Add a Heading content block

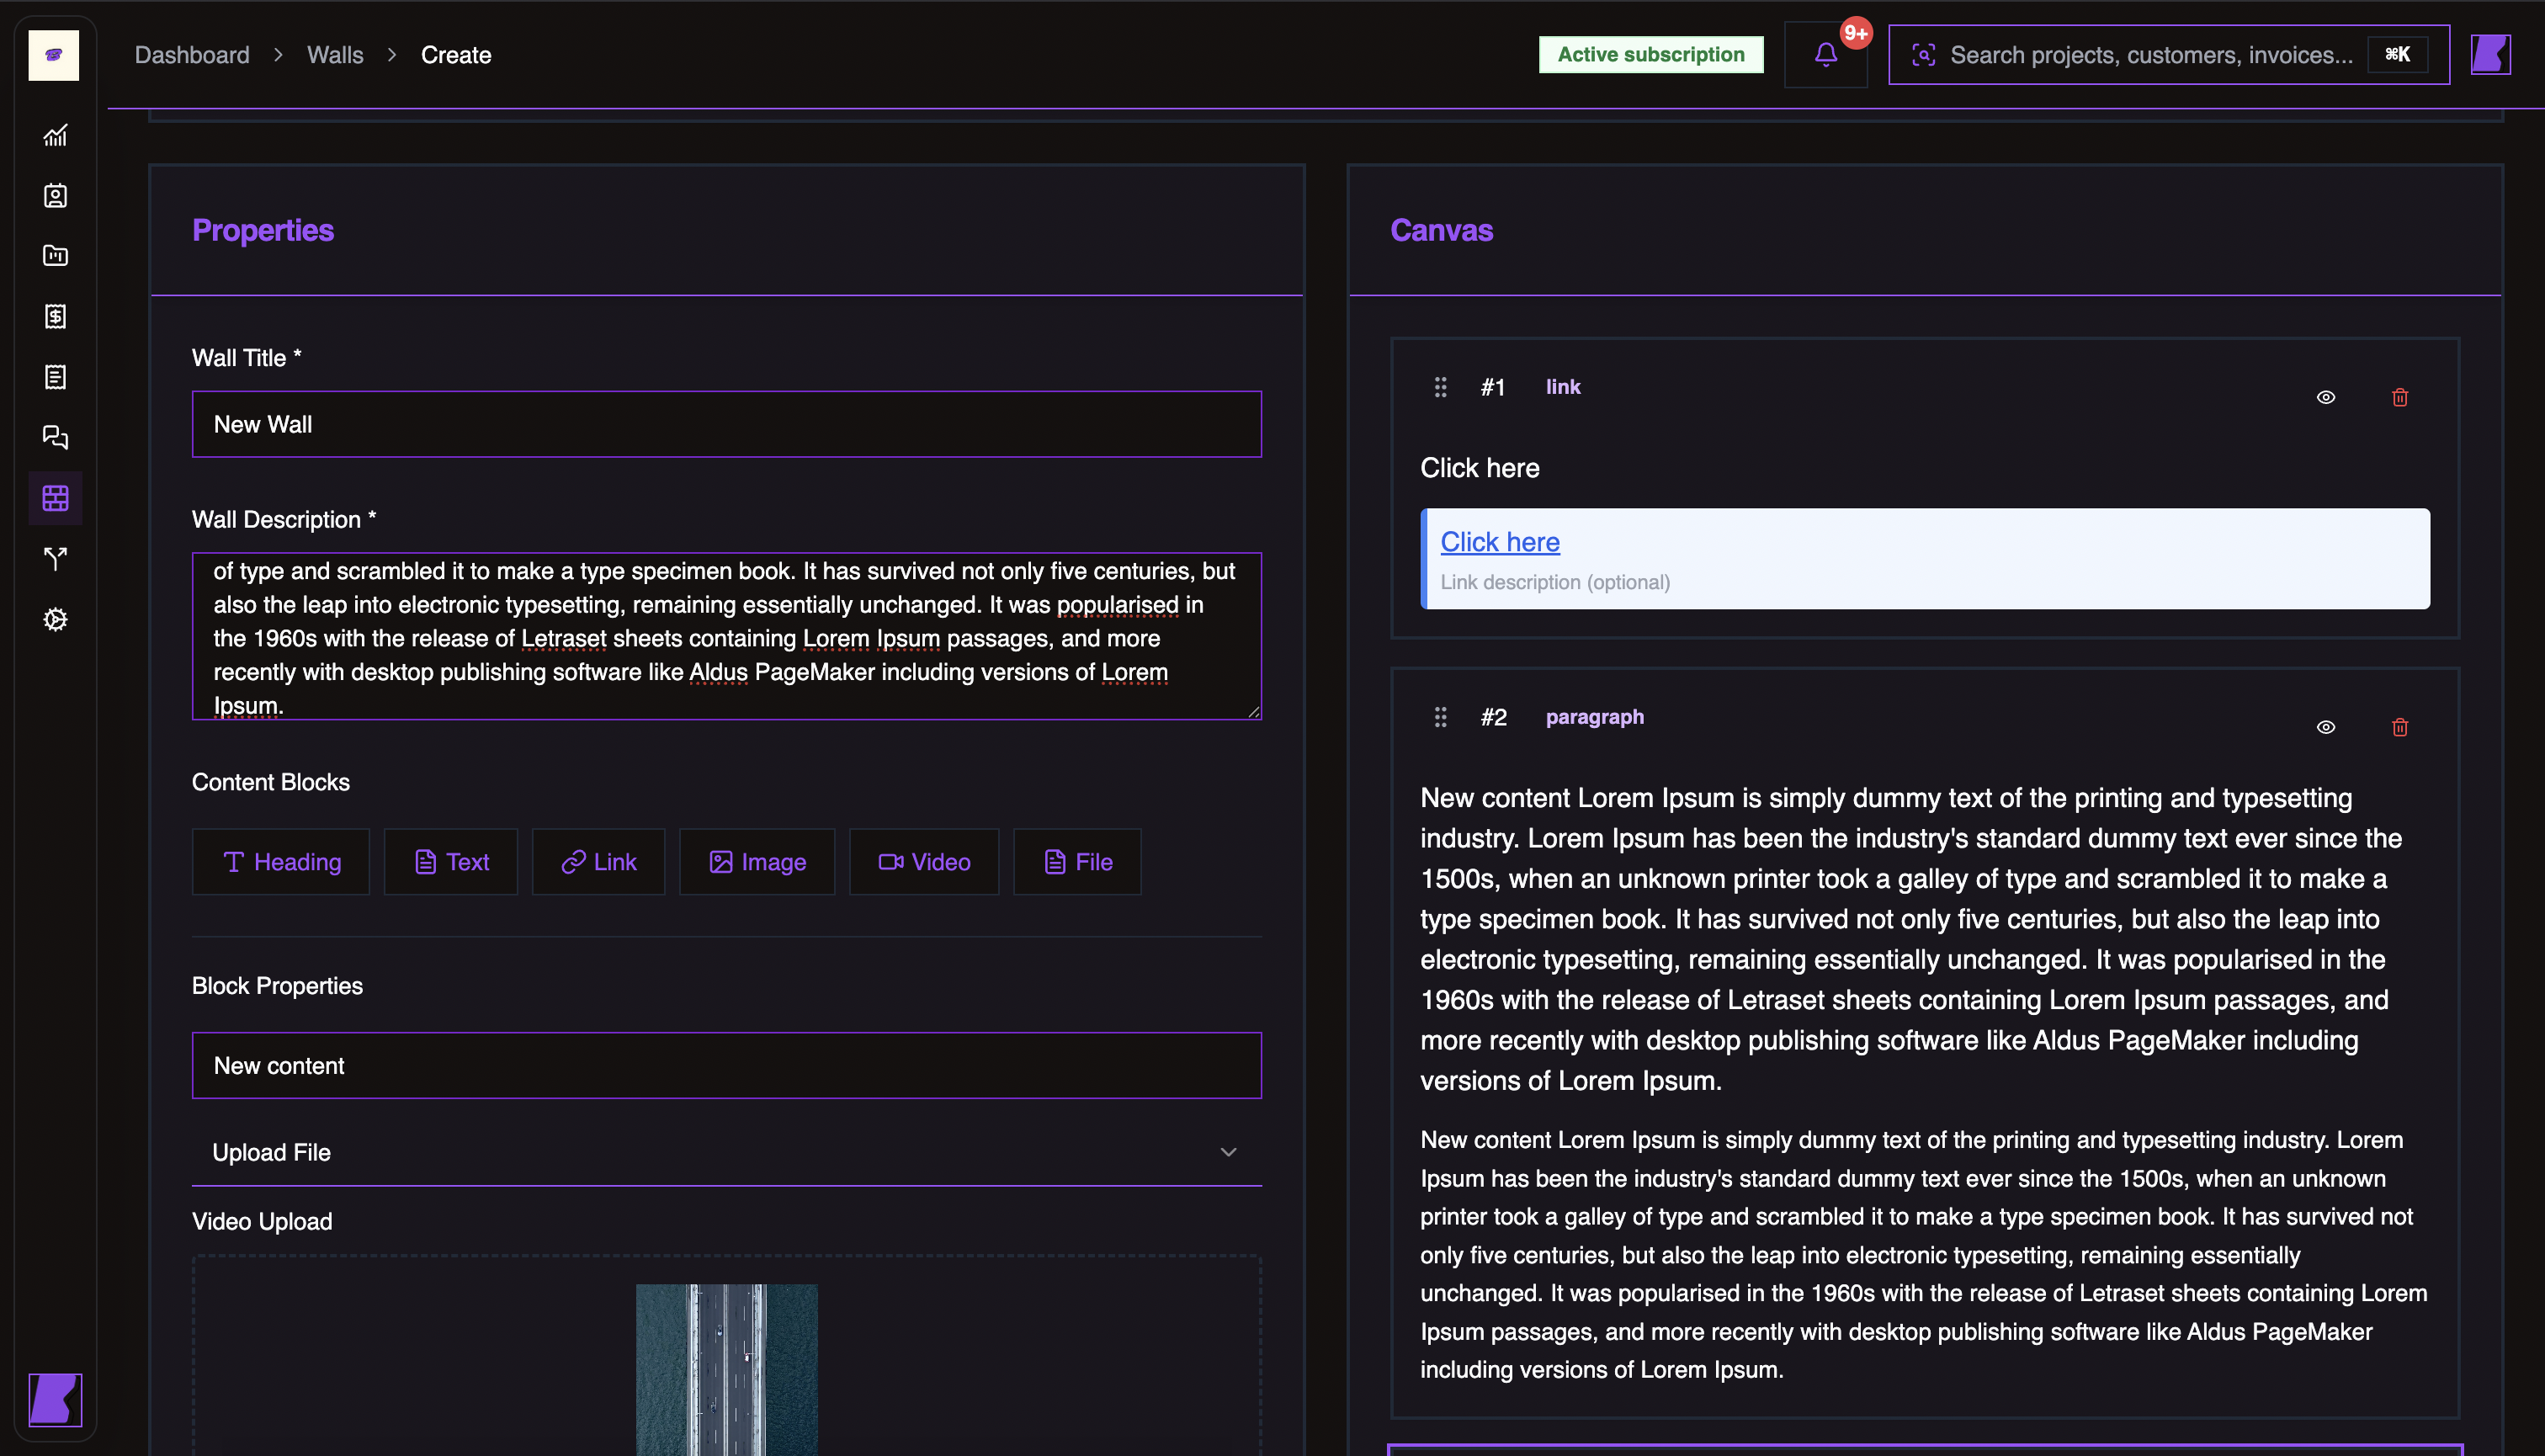[281, 862]
